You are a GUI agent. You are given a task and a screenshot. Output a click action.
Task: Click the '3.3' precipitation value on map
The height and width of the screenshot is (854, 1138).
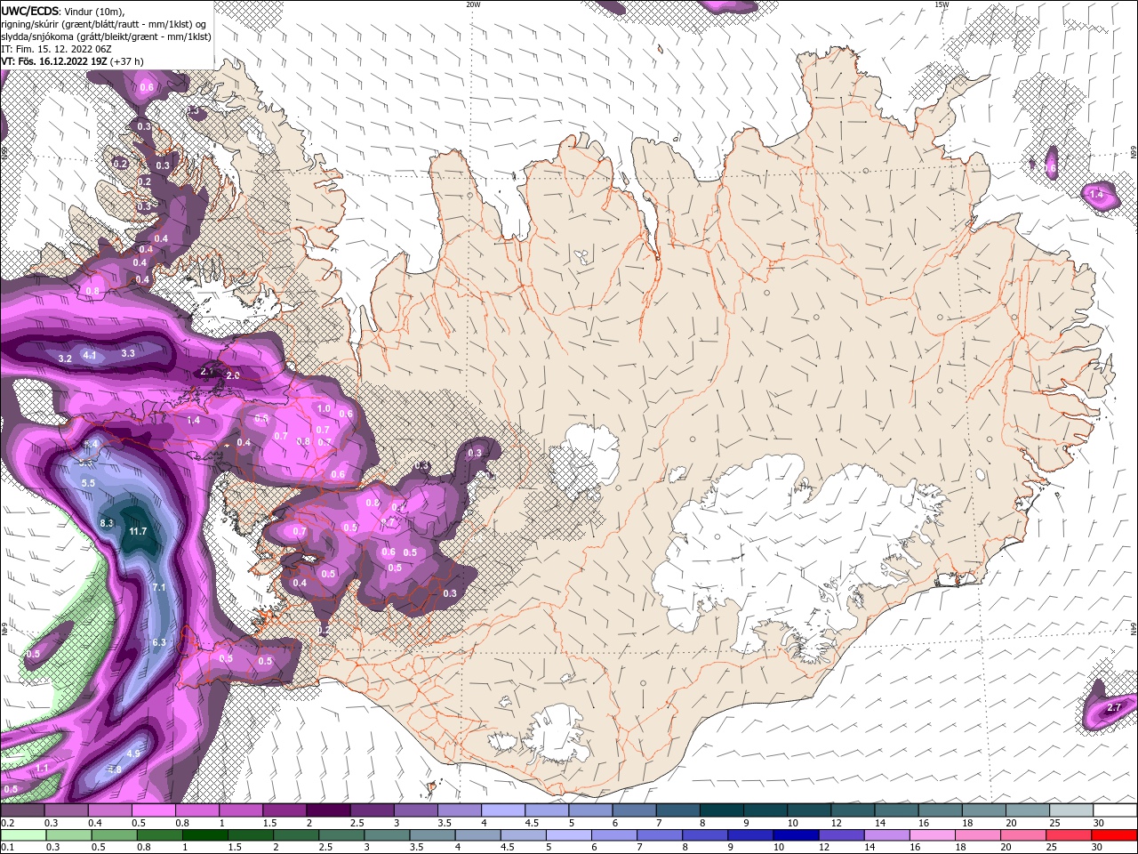pos(127,353)
